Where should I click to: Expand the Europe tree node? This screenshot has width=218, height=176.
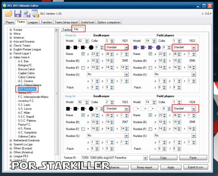click(11, 30)
